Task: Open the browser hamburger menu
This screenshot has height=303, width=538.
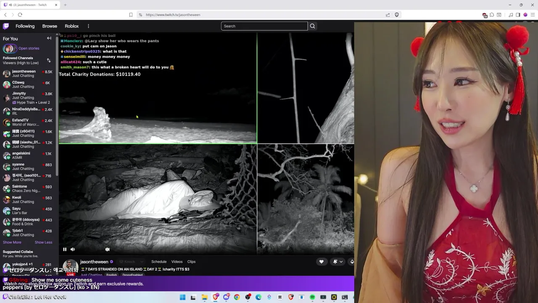Action: [532, 15]
